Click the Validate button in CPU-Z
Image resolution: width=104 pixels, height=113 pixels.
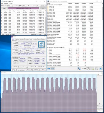point(36,70)
